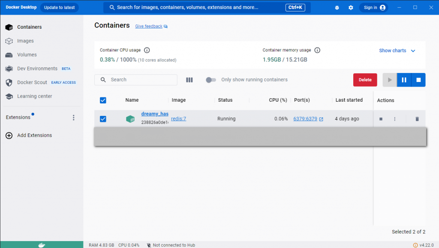Sort by Port(s) column header
The height and width of the screenshot is (248, 439).
[x=302, y=100]
